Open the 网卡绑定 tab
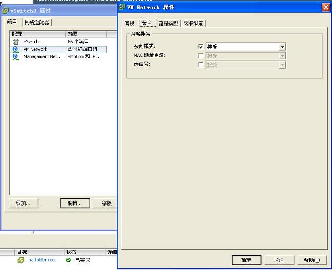Image resolution: width=332 pixels, height=270 pixels. coord(194,24)
